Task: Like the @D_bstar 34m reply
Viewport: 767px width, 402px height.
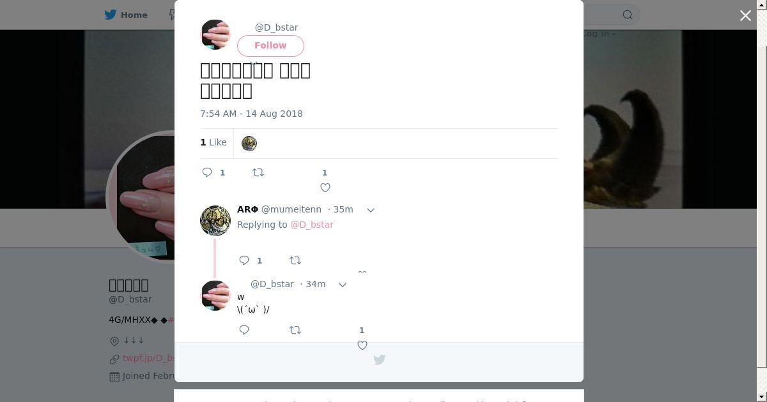Action: click(362, 345)
